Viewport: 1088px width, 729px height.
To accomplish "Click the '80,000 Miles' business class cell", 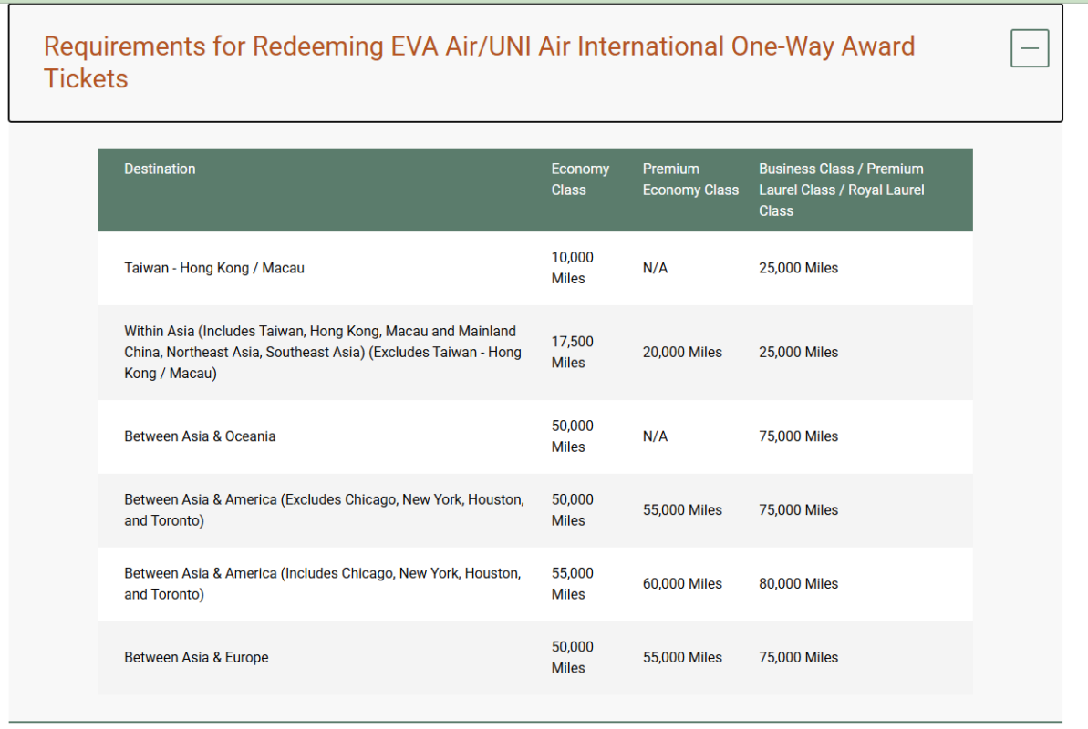I will tap(798, 584).
